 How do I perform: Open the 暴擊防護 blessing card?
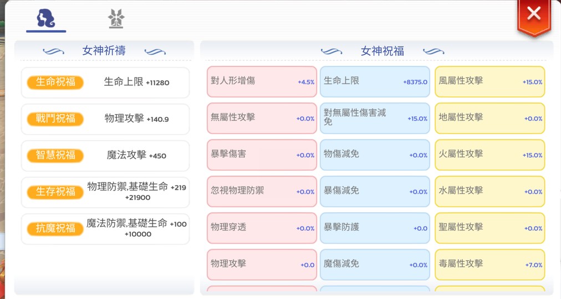(x=375, y=228)
